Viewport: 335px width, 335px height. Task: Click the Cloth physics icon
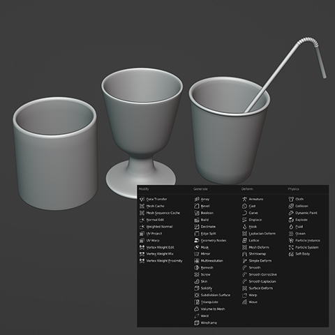point(291,199)
